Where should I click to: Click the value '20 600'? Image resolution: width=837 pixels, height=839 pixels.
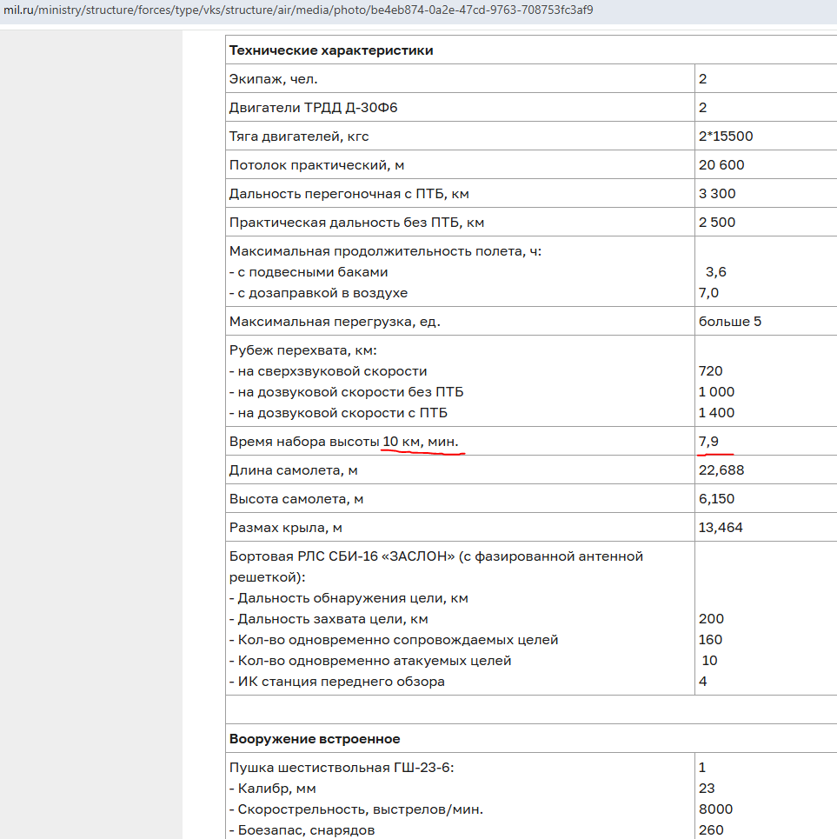click(x=721, y=165)
